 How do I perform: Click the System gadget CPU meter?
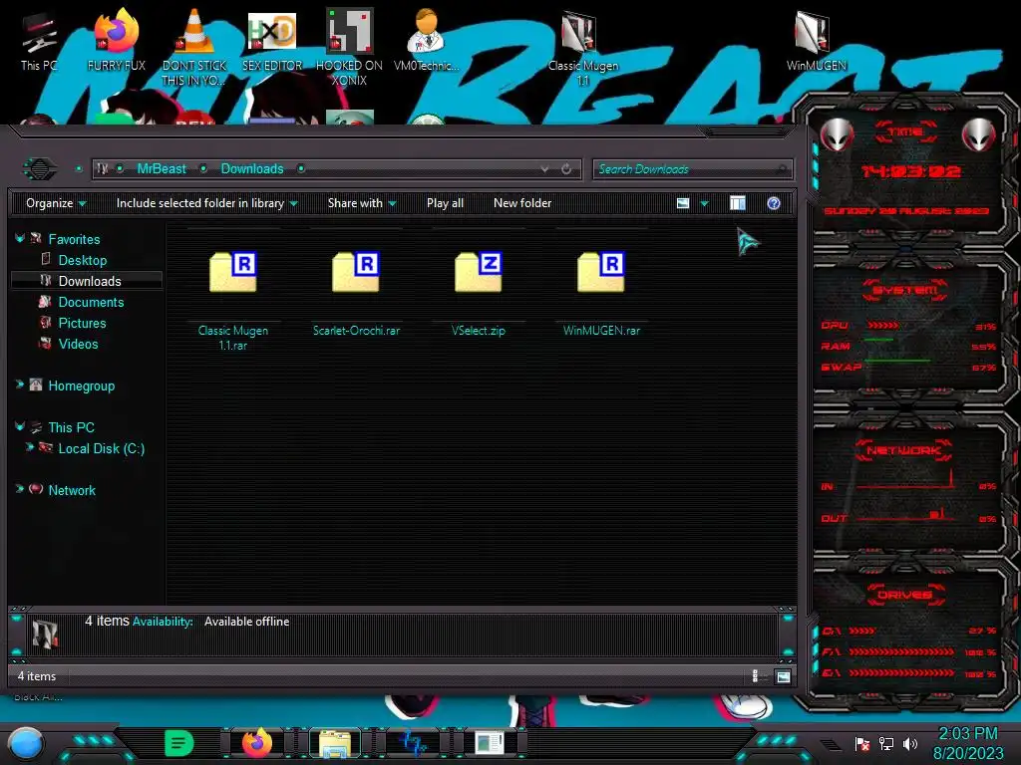(908, 326)
